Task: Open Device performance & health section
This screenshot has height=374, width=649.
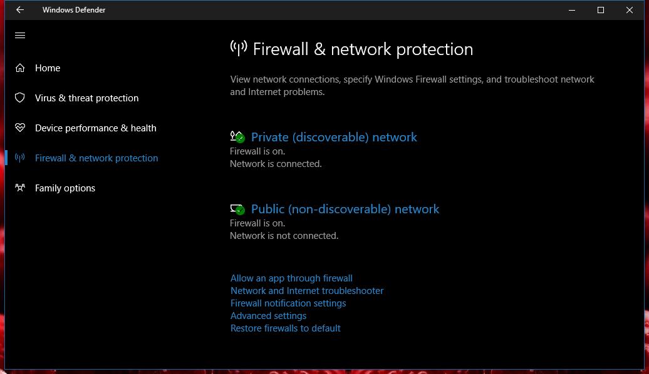Action: (x=96, y=128)
